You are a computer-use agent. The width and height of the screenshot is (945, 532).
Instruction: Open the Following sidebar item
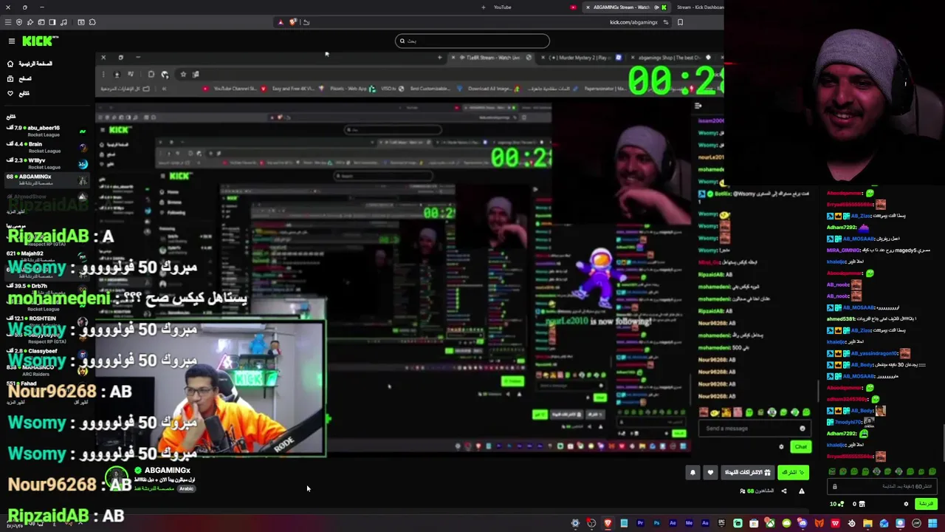[19, 93]
